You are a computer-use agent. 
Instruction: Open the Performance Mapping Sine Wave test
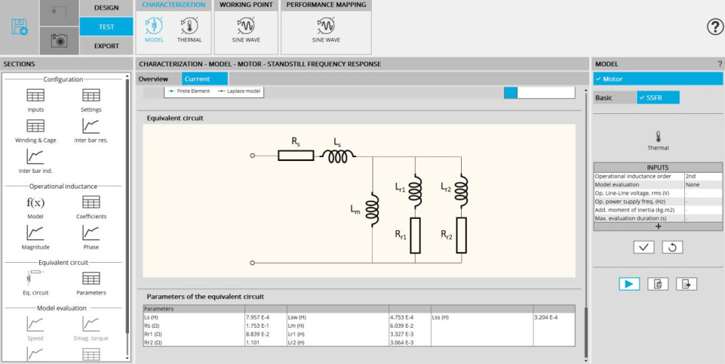click(326, 28)
